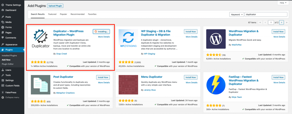Click the WebToffee author link
The width and height of the screenshot is (292, 114).
click(x=236, y=45)
